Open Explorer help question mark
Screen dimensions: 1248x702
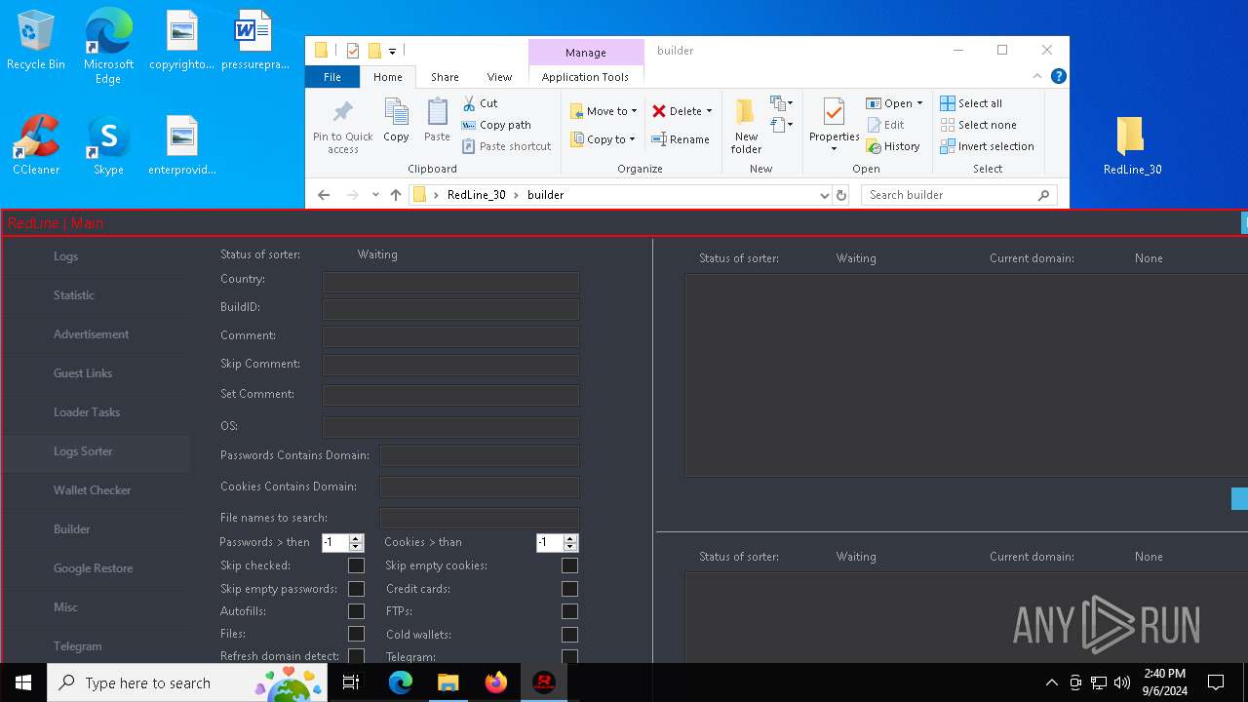(x=1058, y=76)
